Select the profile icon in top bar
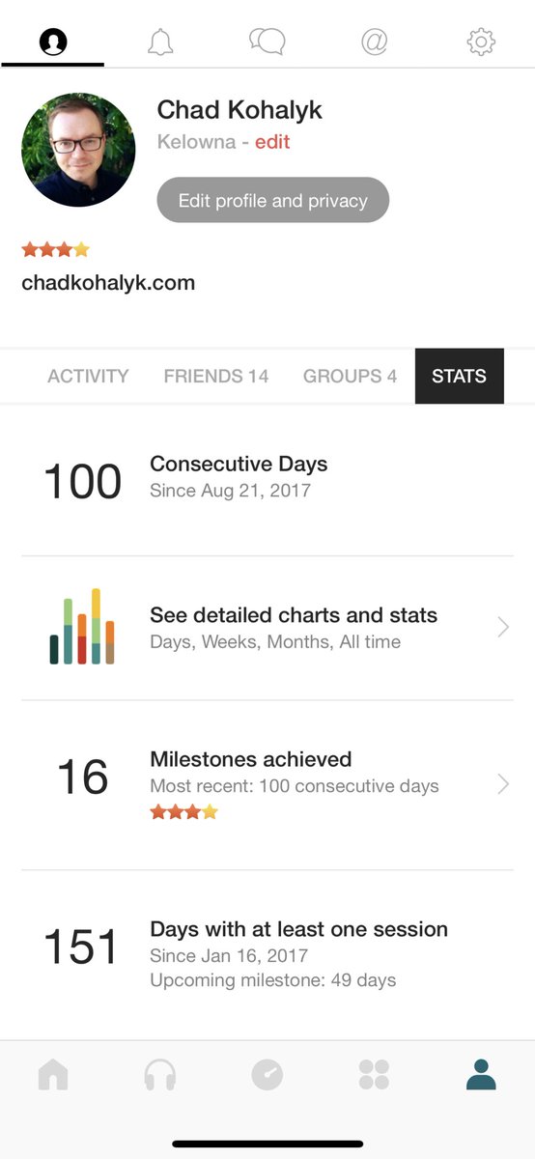The height and width of the screenshot is (1159, 535). pos(53,42)
